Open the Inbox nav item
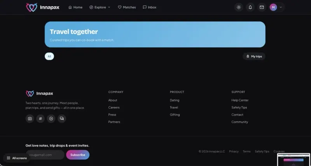The height and width of the screenshot is (166, 311). pos(150,7)
